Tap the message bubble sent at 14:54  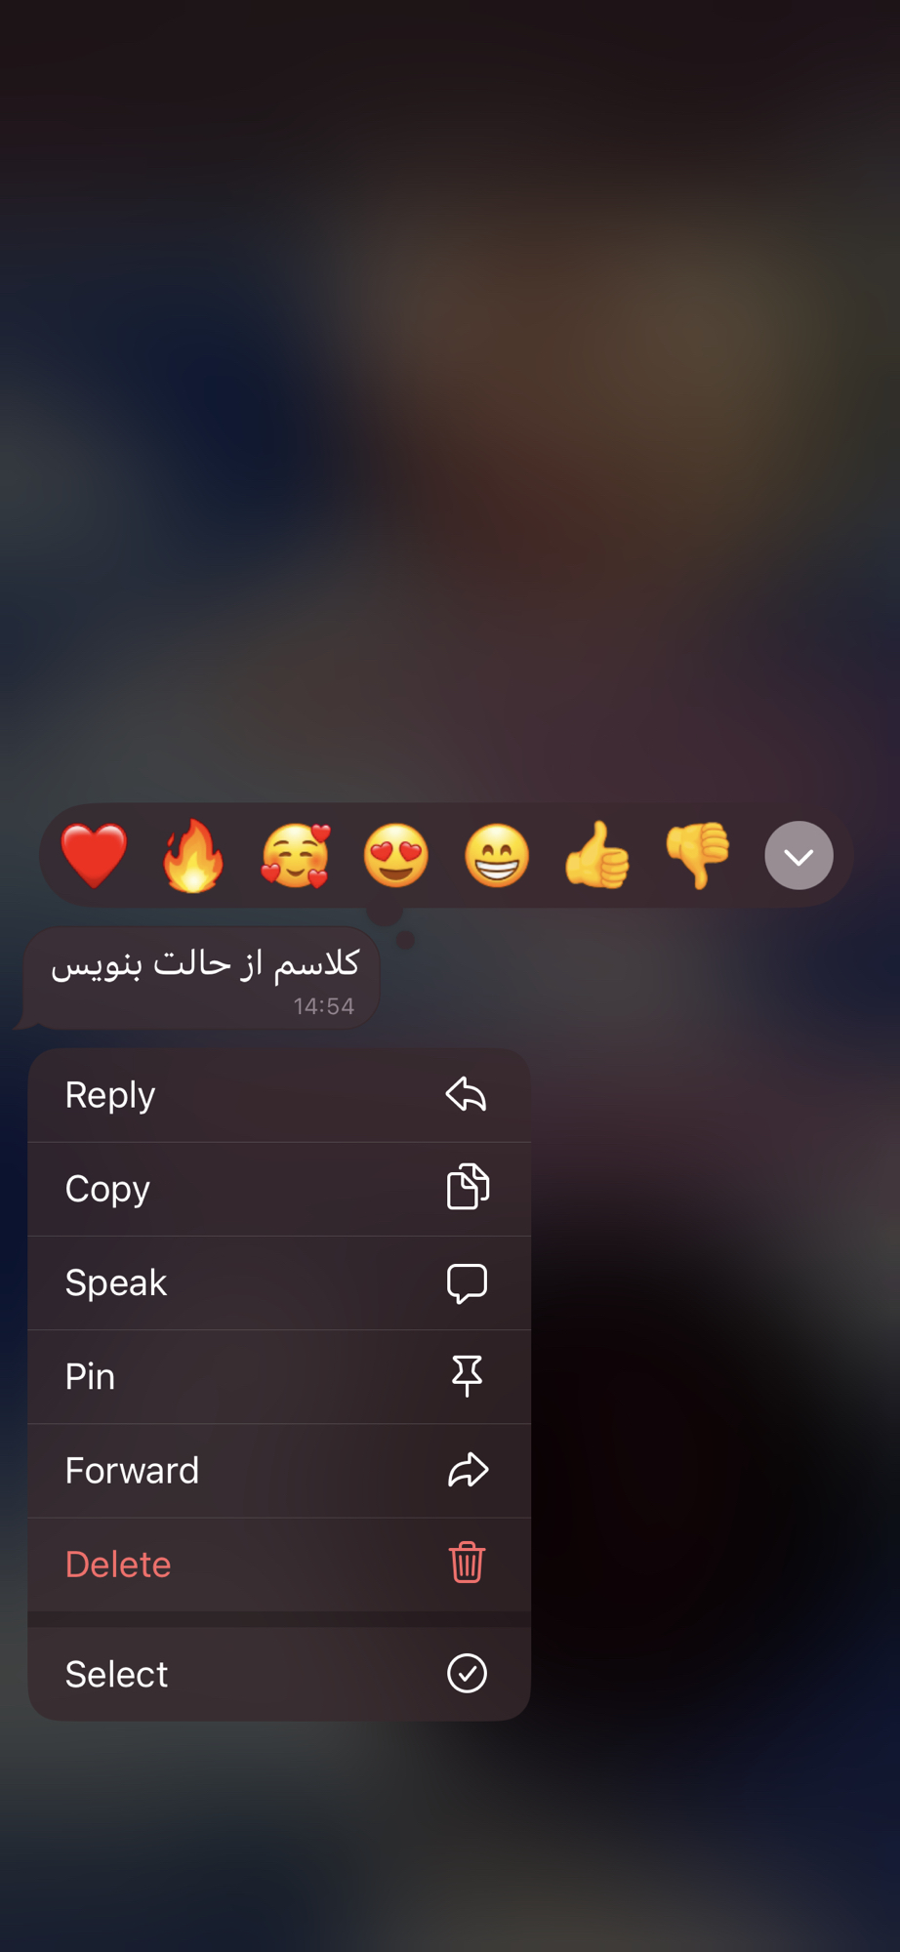(200, 978)
